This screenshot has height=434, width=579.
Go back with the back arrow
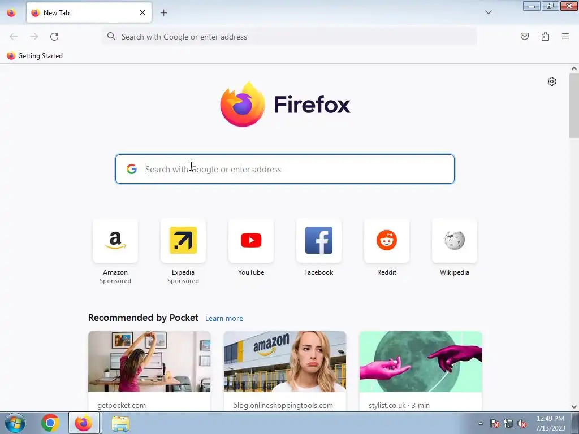click(x=14, y=37)
